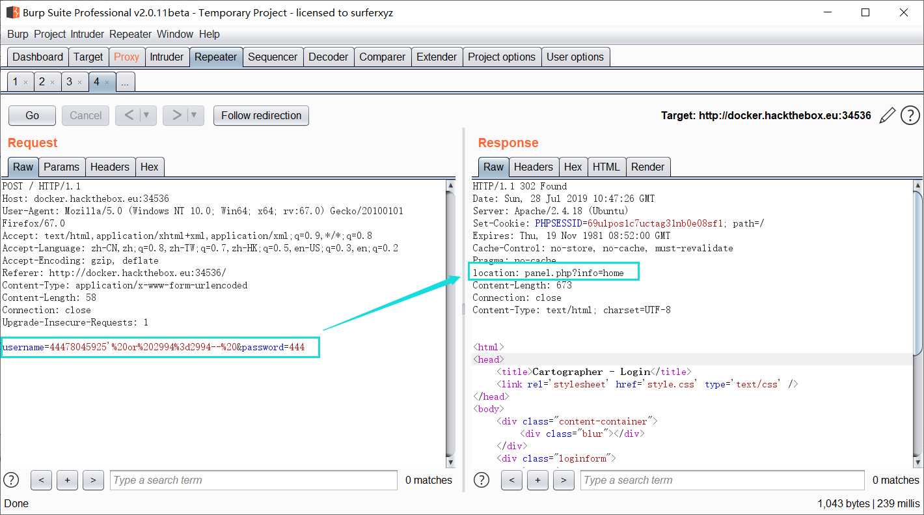This screenshot has height=515, width=924.
Task: Open back history dropdown arrow
Action: [x=148, y=115]
